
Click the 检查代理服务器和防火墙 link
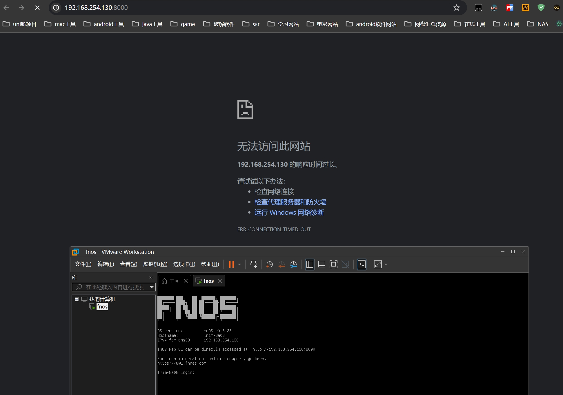pyautogui.click(x=290, y=202)
